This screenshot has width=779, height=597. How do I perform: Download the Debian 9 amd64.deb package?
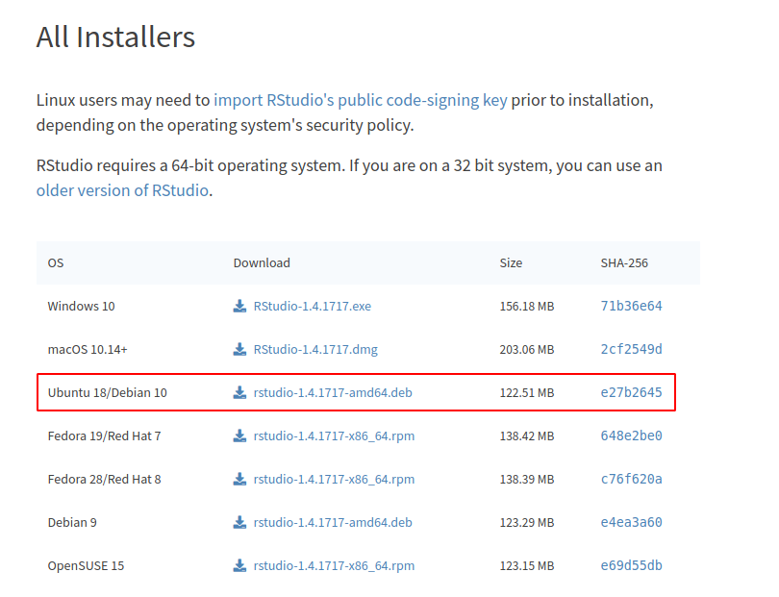coord(332,522)
